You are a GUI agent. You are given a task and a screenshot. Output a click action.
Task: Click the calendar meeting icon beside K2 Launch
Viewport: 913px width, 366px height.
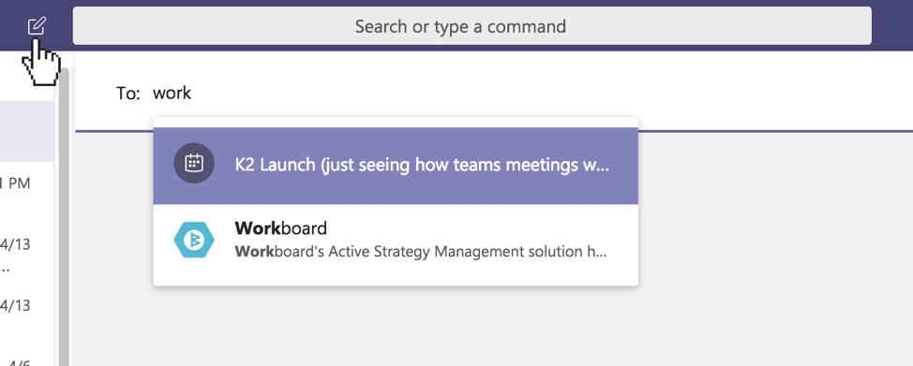click(x=194, y=163)
